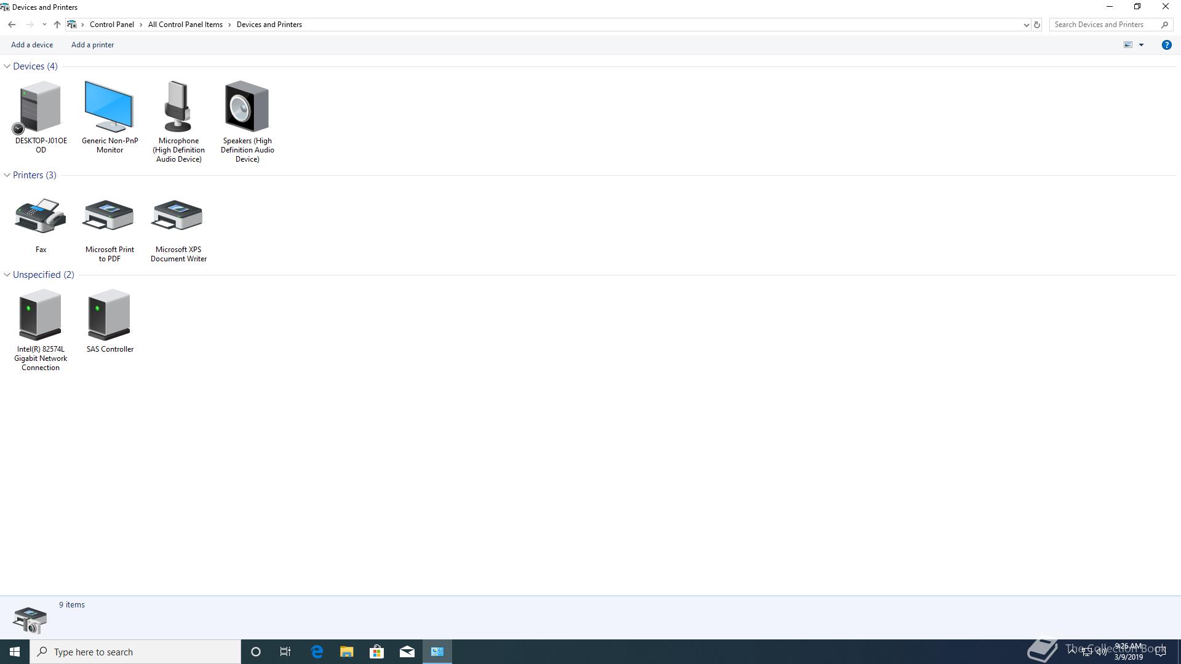Select the Microsoft Print to PDF icon
Image resolution: width=1181 pixels, height=664 pixels.
tap(109, 216)
